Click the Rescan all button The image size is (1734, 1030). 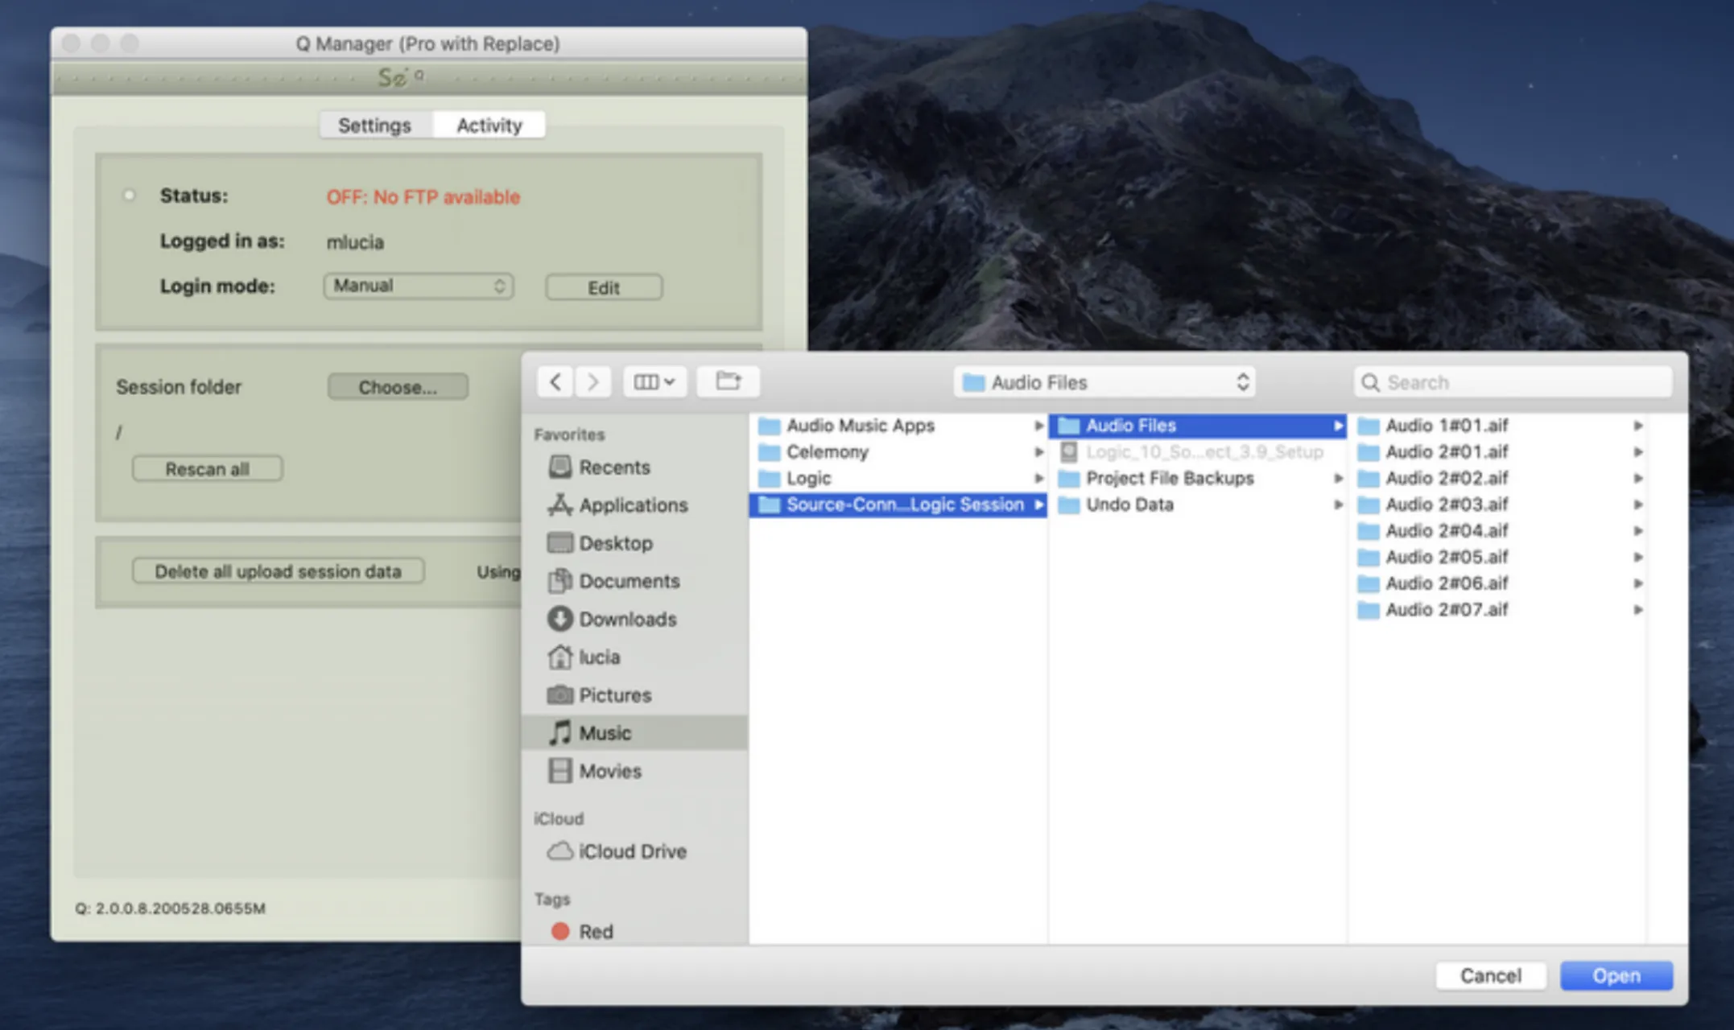(207, 469)
